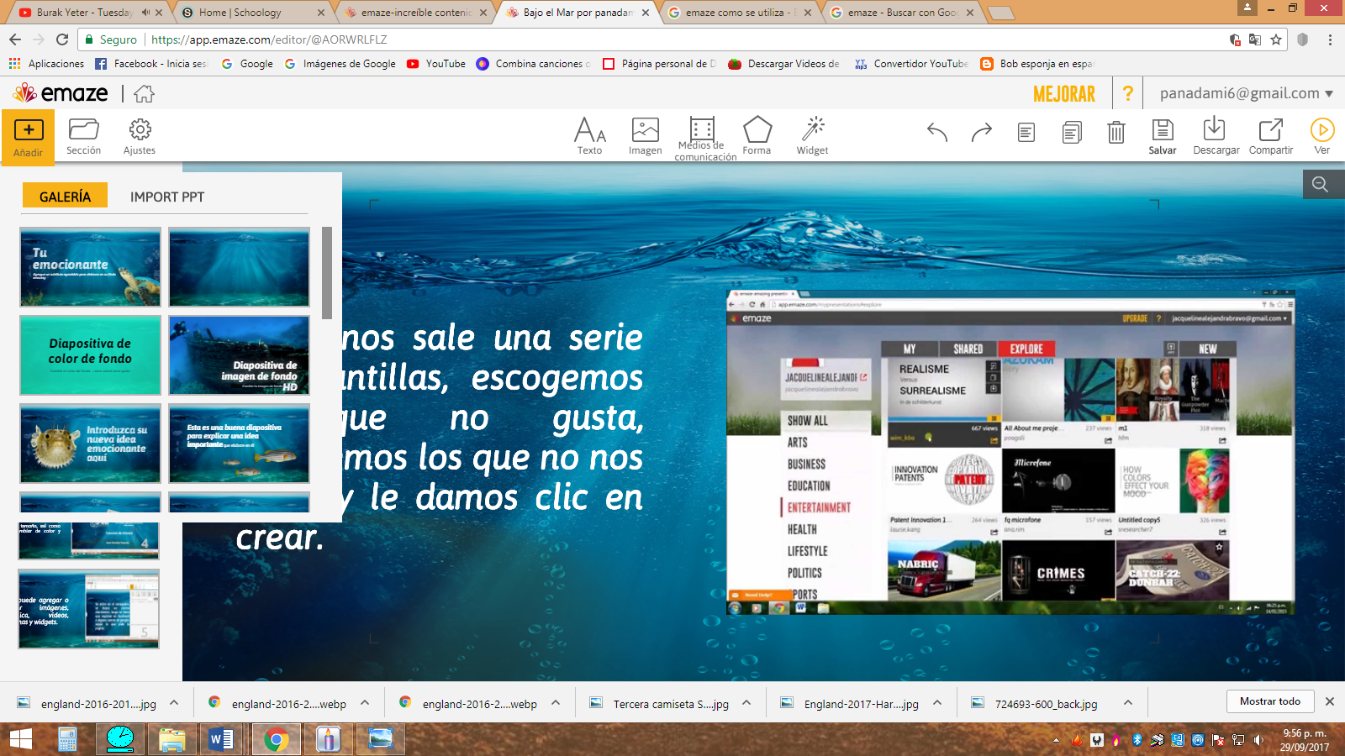Open Word from the Windows taskbar
The image size is (1345, 756).
(x=223, y=739)
